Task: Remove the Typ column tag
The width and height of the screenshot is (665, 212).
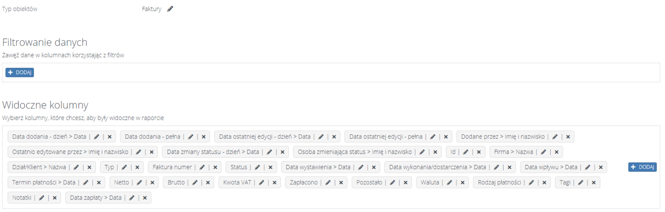Action: click(137, 167)
